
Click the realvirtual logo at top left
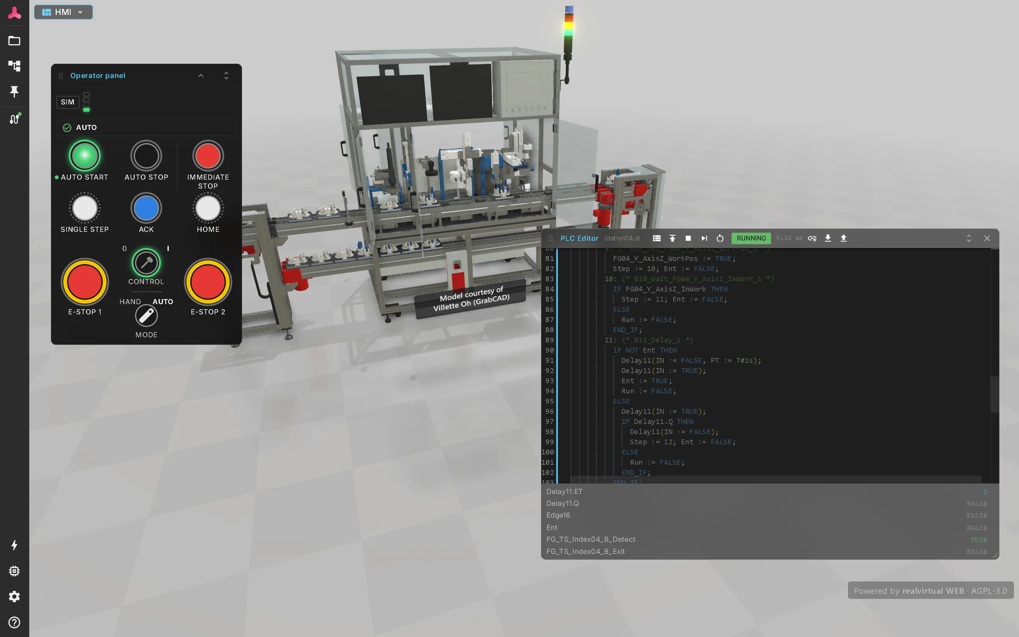click(x=14, y=13)
